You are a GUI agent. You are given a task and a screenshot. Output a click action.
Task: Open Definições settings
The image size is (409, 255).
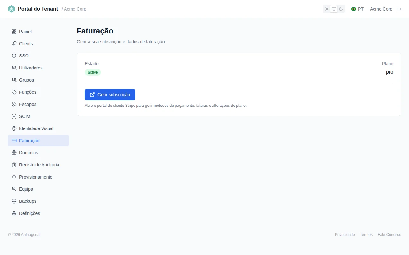(x=38, y=213)
